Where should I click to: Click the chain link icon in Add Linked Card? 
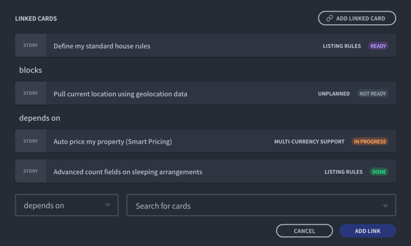click(329, 18)
